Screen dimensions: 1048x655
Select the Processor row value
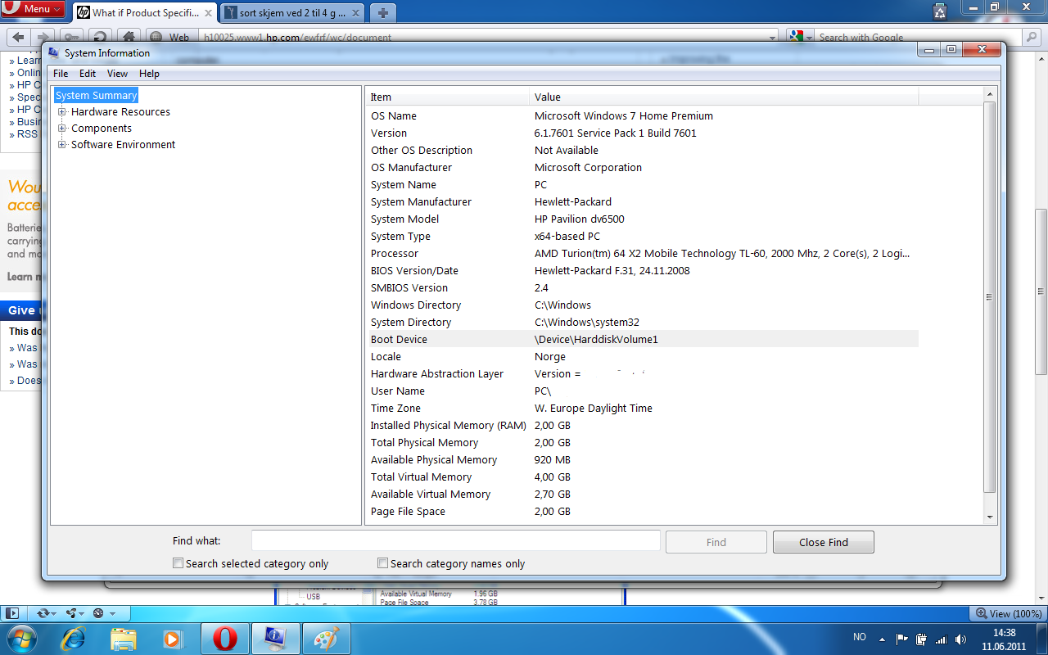(722, 254)
